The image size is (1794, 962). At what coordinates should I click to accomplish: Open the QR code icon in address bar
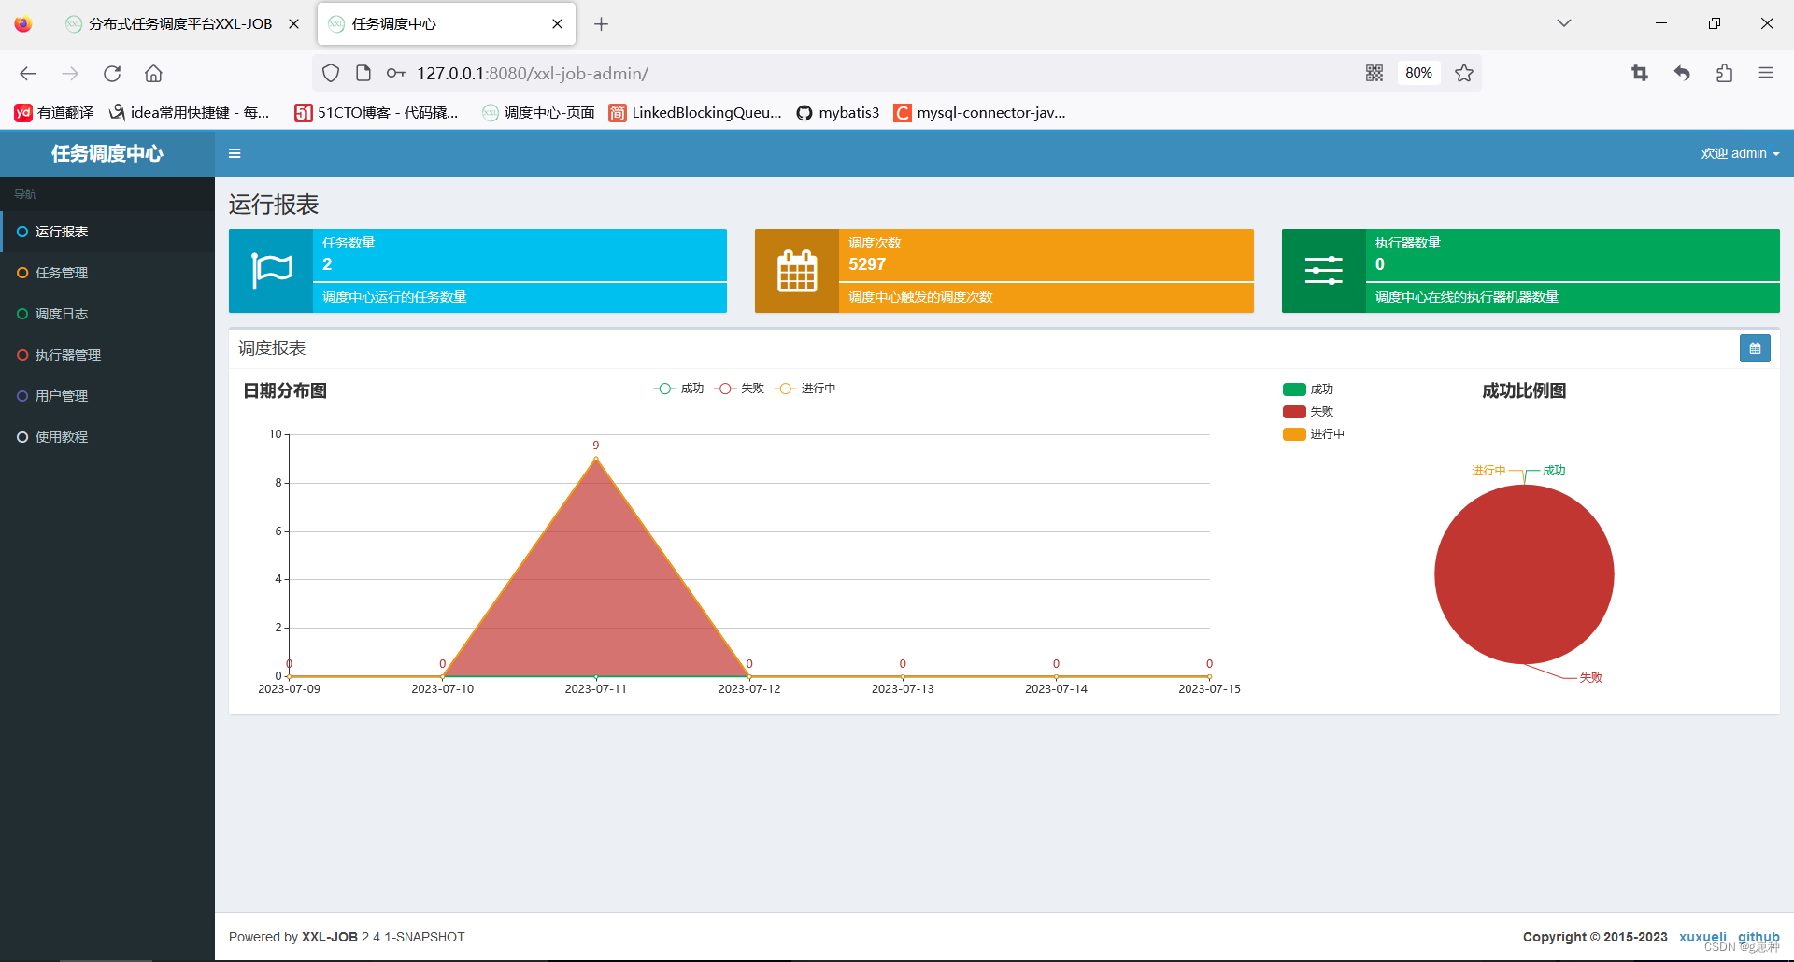1374,73
